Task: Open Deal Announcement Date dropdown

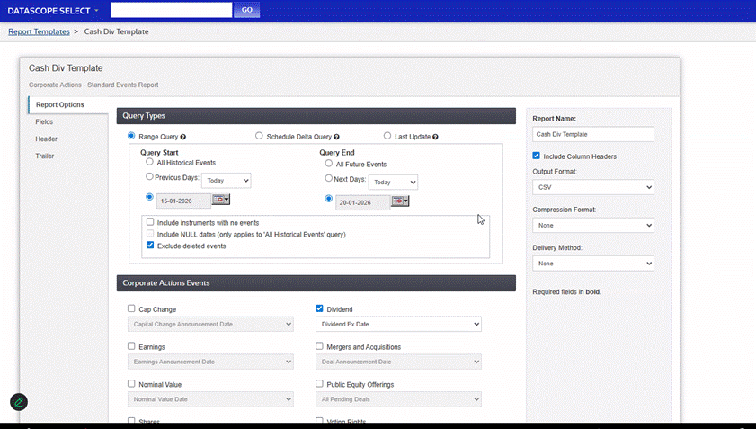Action: pos(398,362)
